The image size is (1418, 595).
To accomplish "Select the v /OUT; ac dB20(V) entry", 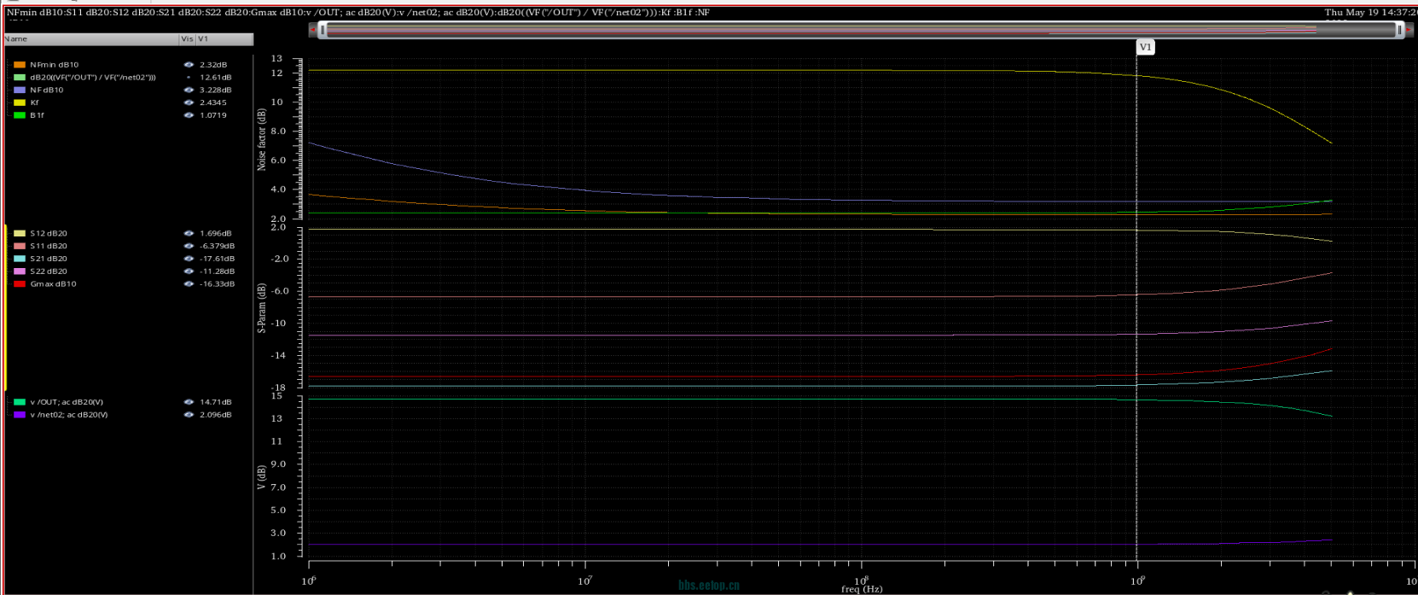I will point(67,402).
